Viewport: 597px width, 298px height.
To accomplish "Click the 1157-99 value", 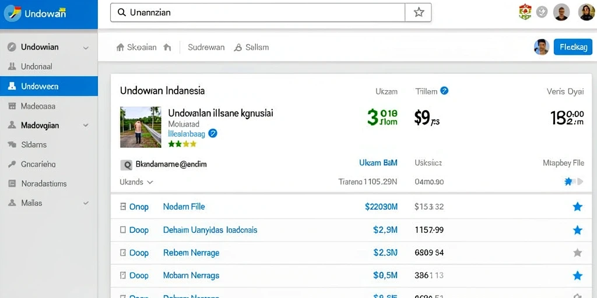I will click(429, 230).
